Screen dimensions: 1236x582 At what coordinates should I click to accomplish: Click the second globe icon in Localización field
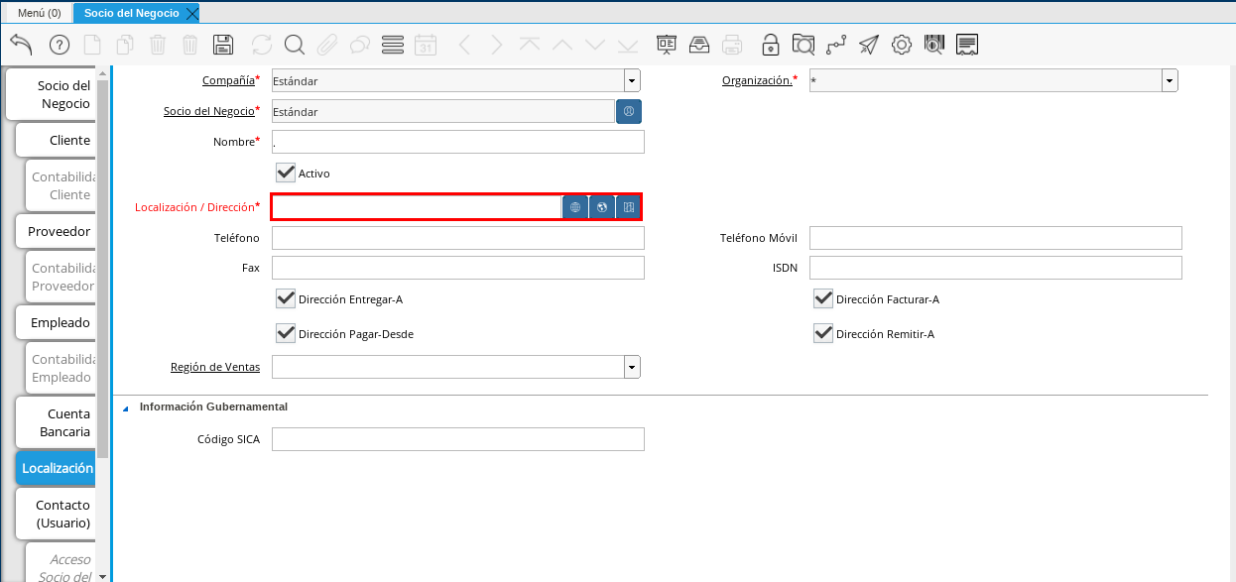(602, 207)
